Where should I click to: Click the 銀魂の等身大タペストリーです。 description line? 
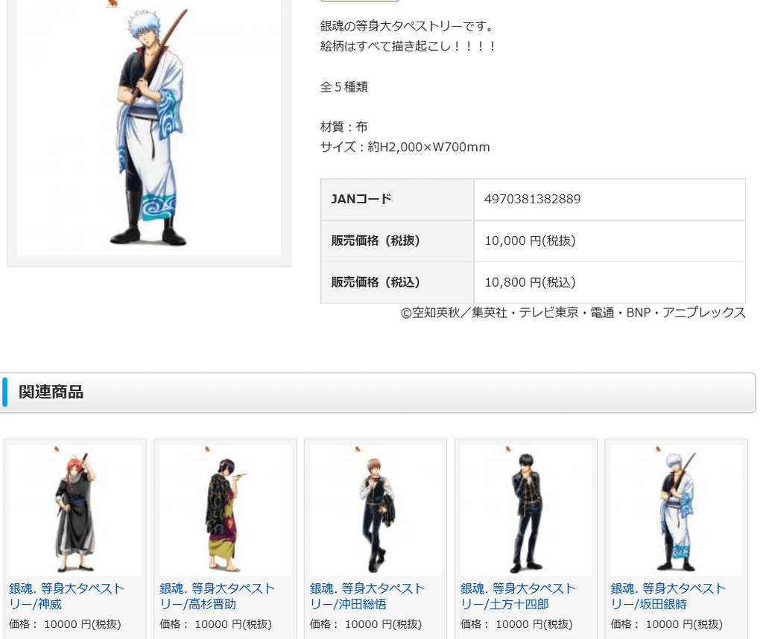point(408,26)
